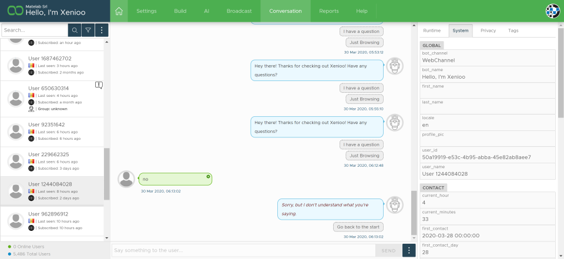
Task: Open the account avatar in top right
Action: 552,11
